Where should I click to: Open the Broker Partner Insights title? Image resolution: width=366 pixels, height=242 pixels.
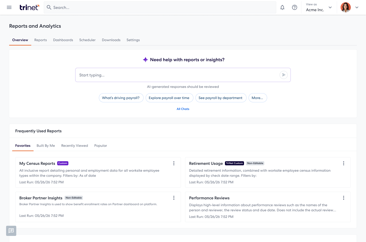(x=41, y=198)
